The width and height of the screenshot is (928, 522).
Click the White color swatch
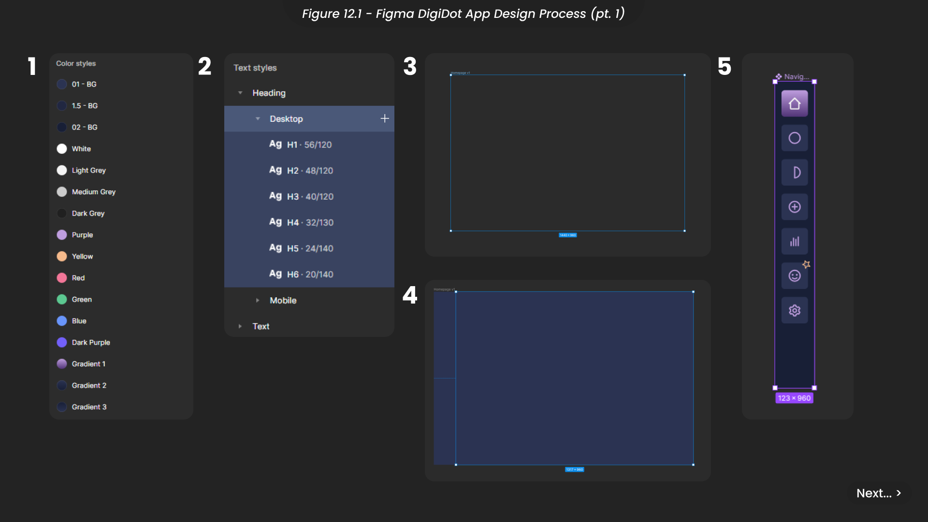(62, 149)
